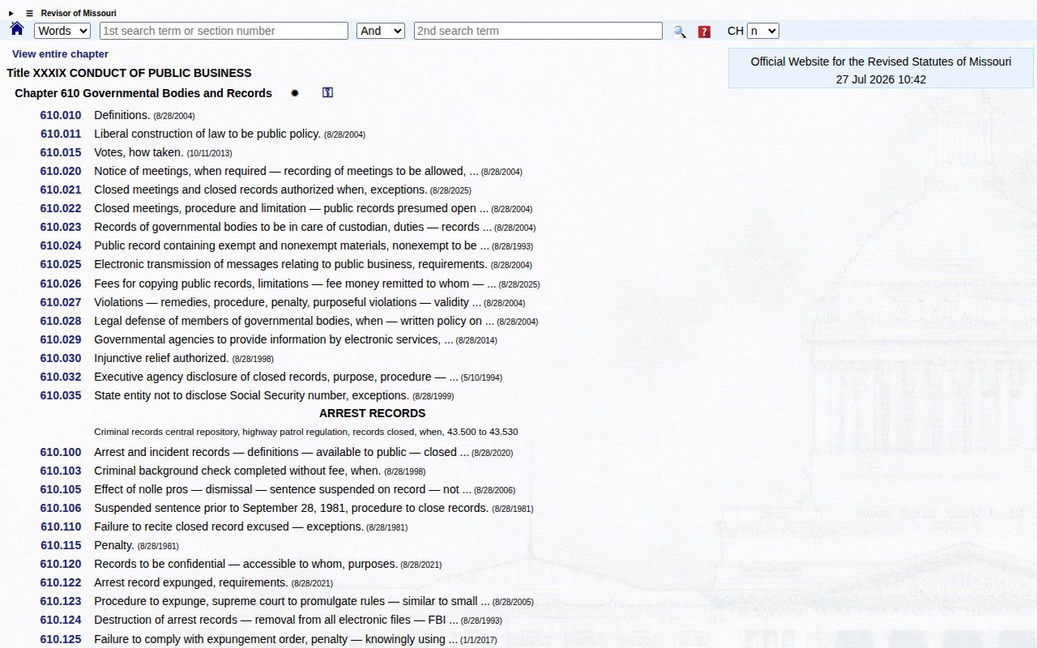Go to the home page icon
1037x648 pixels.
[x=17, y=29]
